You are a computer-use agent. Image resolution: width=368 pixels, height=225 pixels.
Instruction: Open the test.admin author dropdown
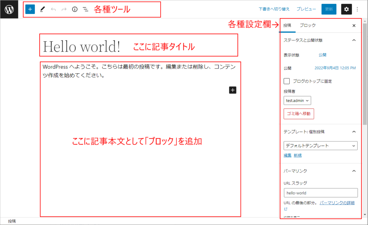(297, 101)
